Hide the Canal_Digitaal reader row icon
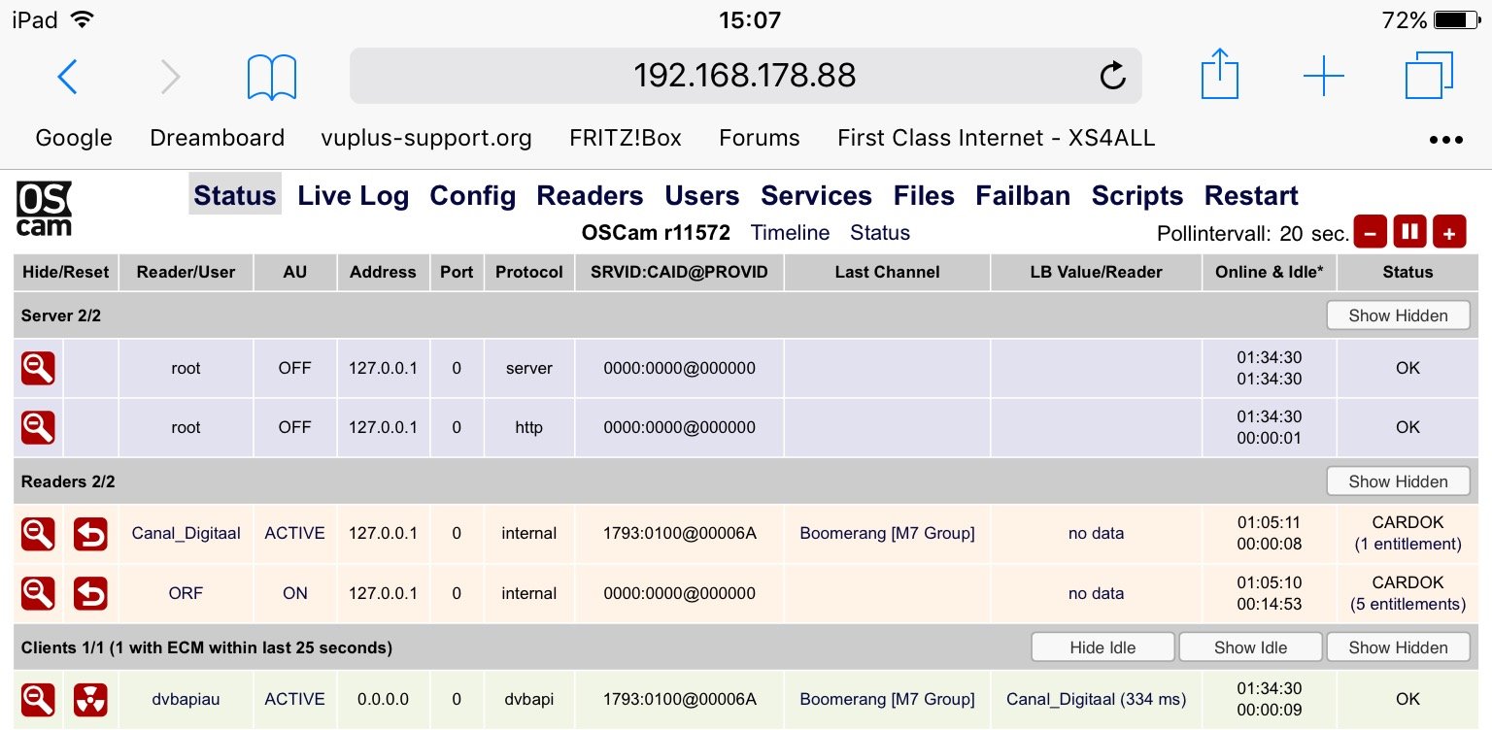 point(39,534)
